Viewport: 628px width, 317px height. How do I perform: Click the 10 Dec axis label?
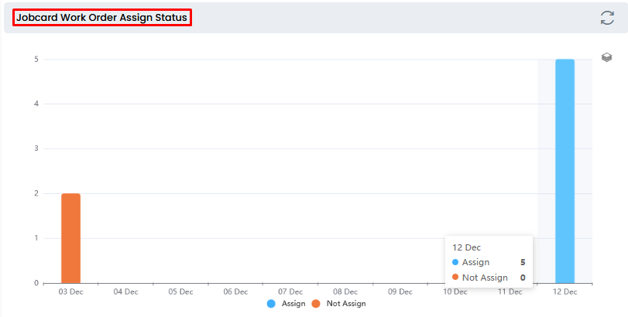coord(455,291)
